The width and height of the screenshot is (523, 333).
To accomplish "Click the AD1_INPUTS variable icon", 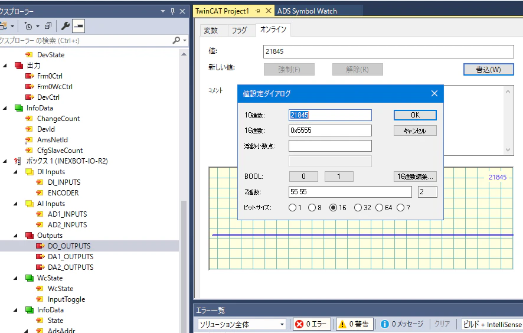I will pos(40,214).
